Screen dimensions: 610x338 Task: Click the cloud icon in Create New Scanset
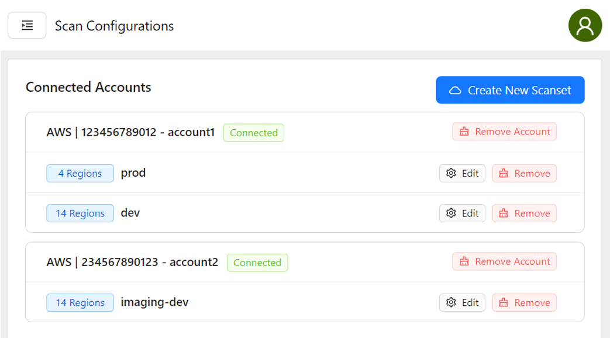click(x=455, y=91)
